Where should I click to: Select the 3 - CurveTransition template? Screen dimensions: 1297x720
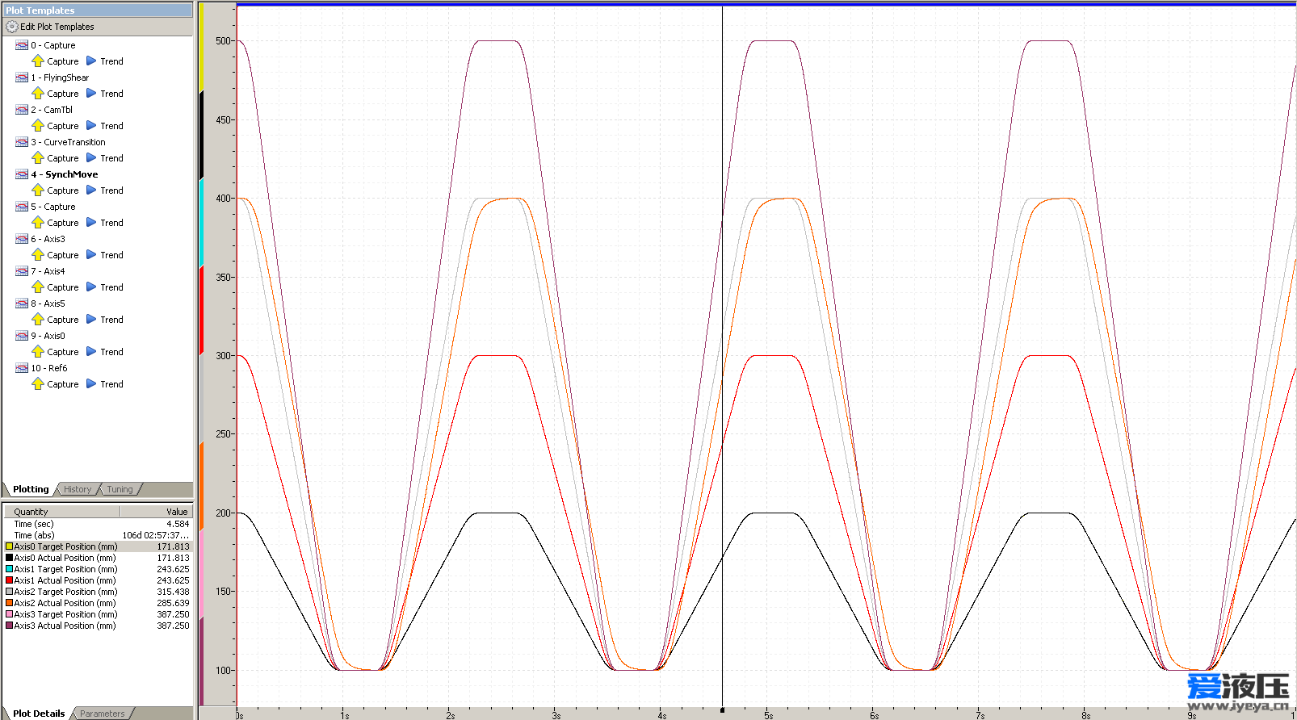pyautogui.click(x=68, y=142)
